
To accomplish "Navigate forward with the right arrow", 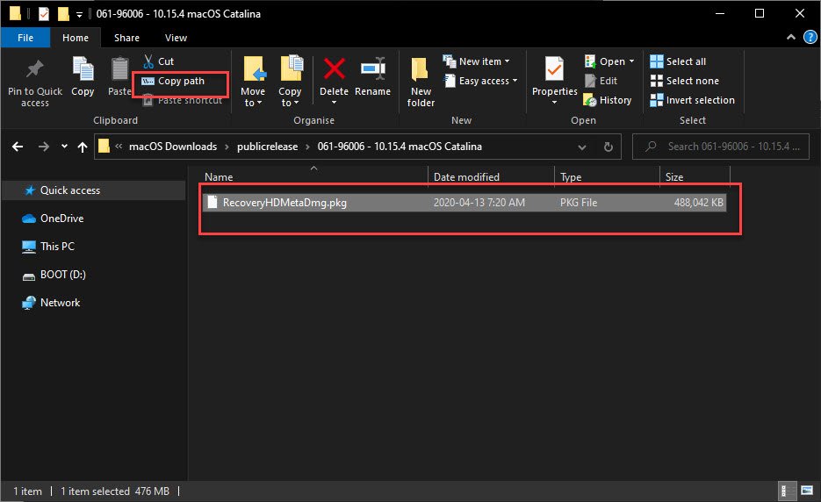I will [x=43, y=147].
